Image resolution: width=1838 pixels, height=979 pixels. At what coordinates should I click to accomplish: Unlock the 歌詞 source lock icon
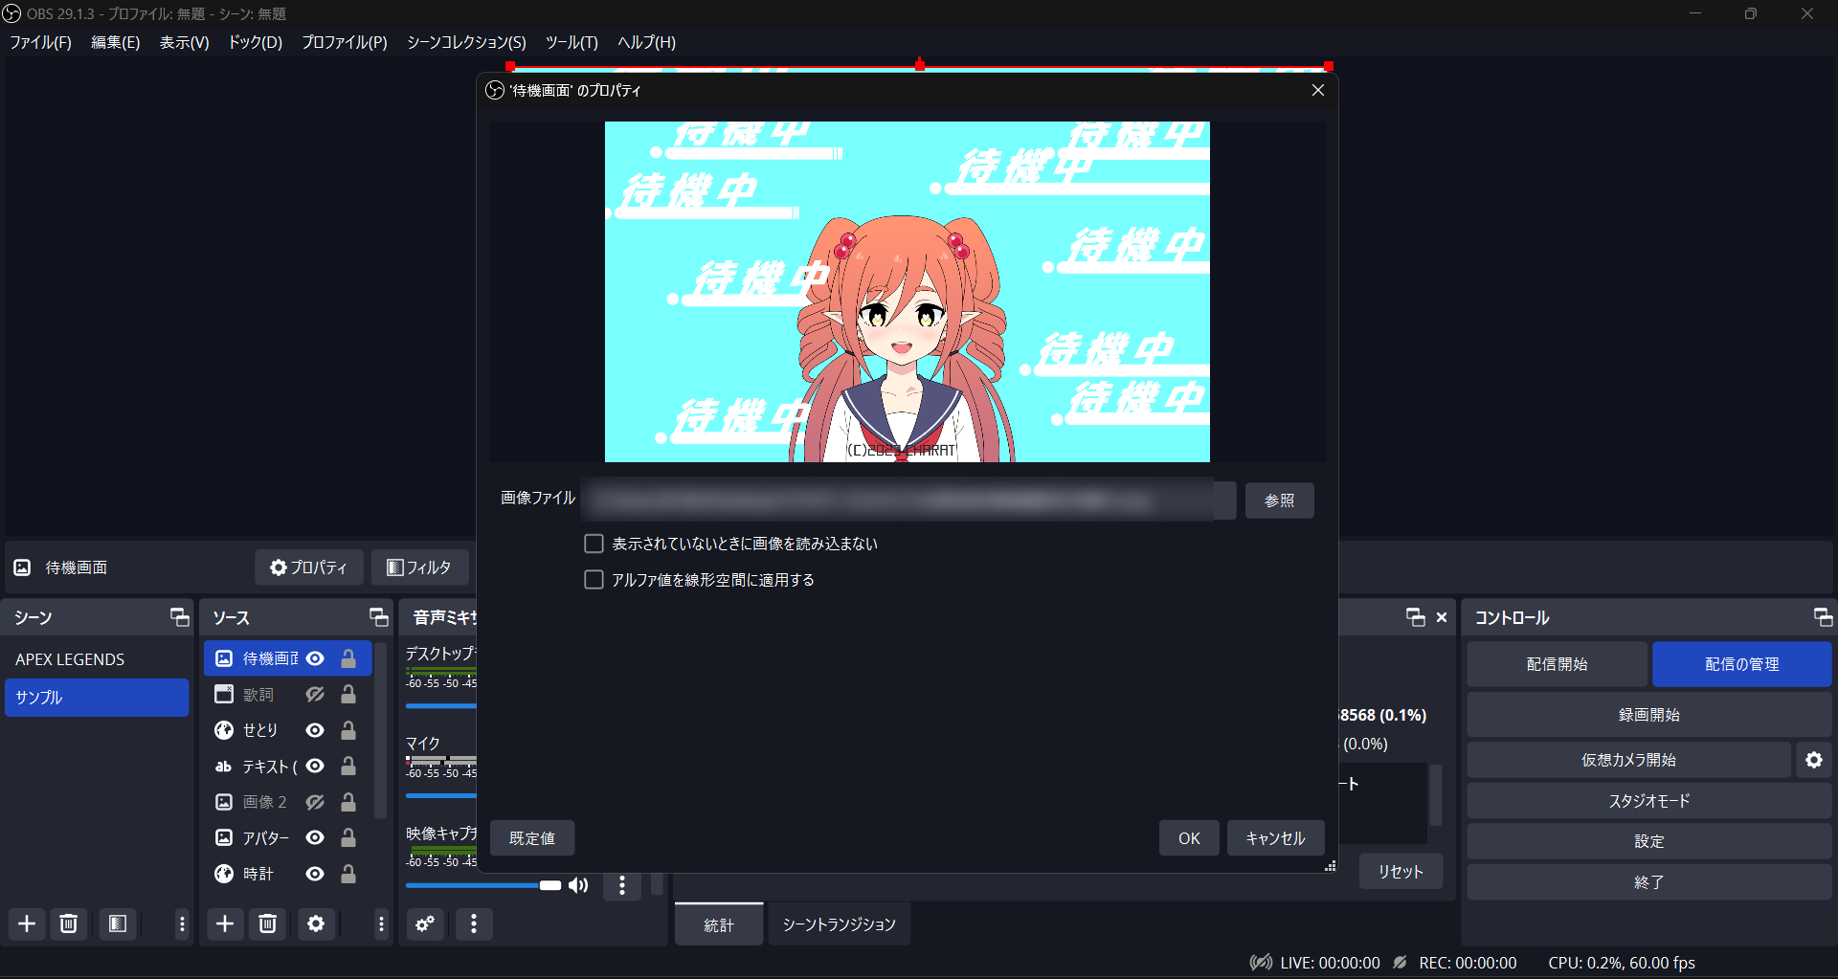tap(348, 694)
